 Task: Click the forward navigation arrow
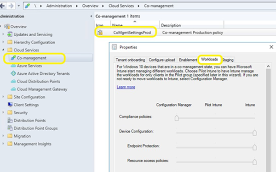(11, 6)
